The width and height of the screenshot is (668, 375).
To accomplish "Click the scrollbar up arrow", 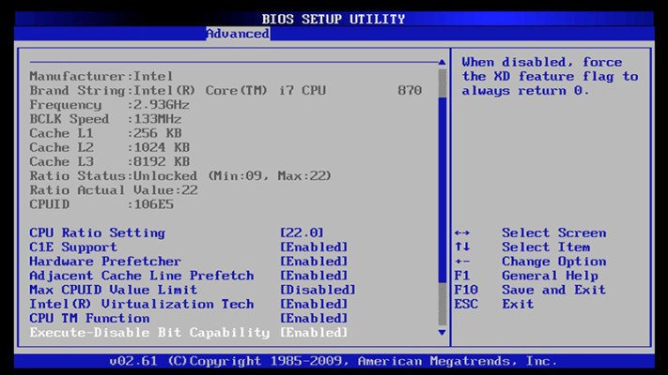I will pyautogui.click(x=442, y=62).
